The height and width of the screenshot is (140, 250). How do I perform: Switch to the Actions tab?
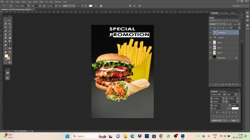pos(233,13)
